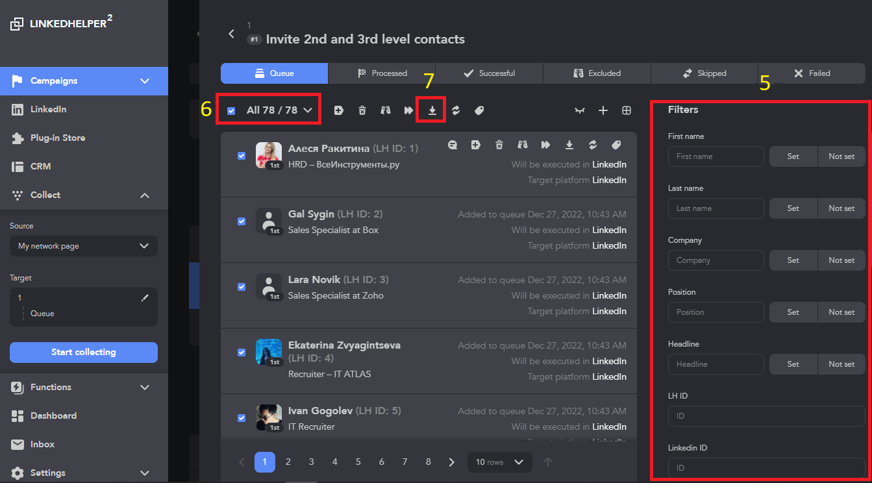Click download icon on Алеся Ракитина row
This screenshot has width=872, height=483.
coord(569,145)
